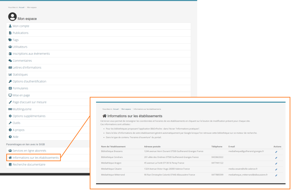Screen dimensions: 292x191
Task: Click the edit pencil for Médiathèque Mitterrand
Action: [x=276, y=176]
